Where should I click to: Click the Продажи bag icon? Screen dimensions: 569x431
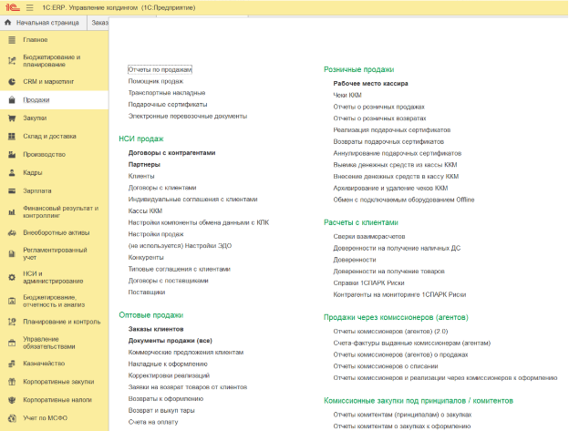click(x=12, y=100)
